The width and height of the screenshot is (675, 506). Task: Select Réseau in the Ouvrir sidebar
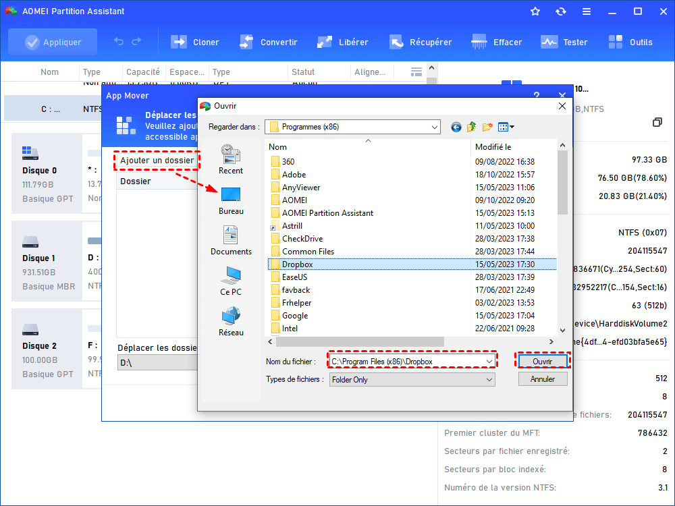[x=231, y=321]
